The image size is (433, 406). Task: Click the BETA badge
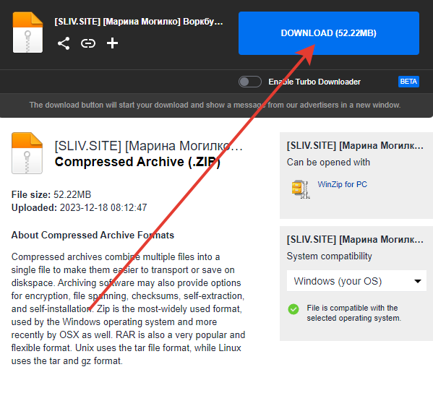(x=408, y=82)
